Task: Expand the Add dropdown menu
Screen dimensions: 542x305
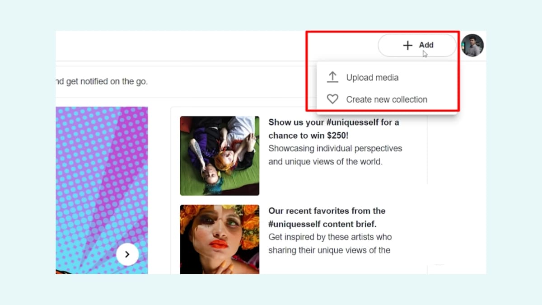Action: click(416, 45)
